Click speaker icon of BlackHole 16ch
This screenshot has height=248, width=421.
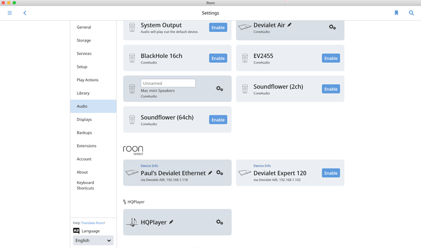[x=132, y=58]
